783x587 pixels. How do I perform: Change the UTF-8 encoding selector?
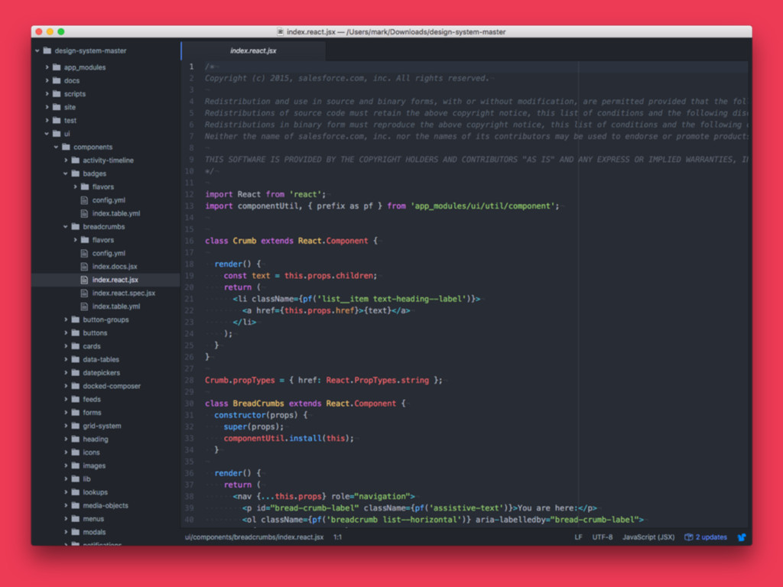tap(603, 537)
